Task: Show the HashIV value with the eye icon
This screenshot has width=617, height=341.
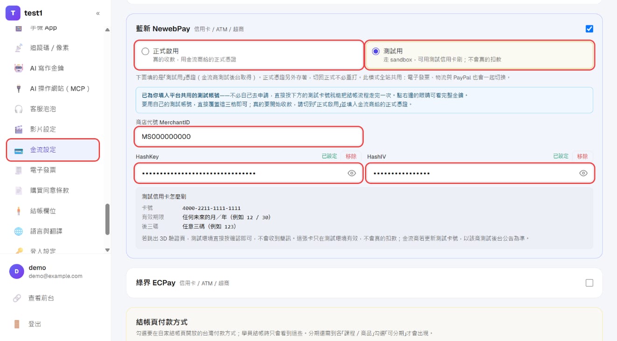Action: pyautogui.click(x=583, y=173)
